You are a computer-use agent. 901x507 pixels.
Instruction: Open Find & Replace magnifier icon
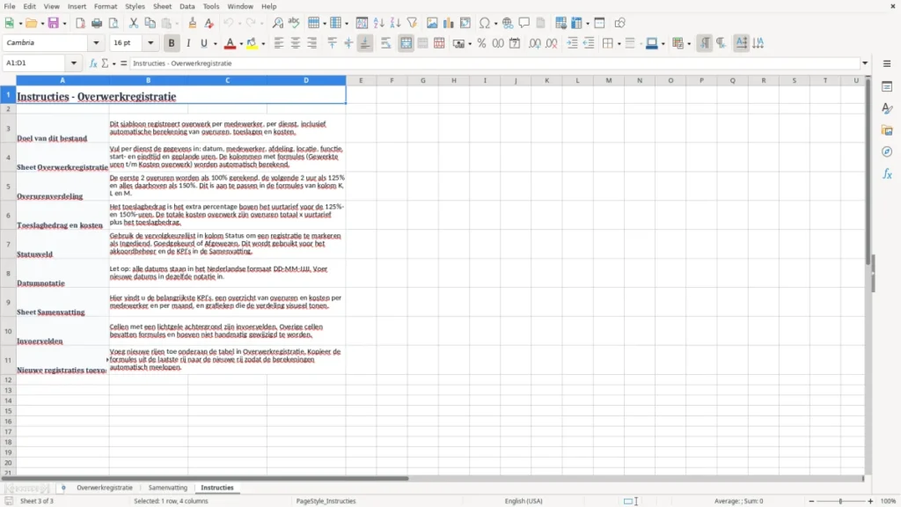[277, 23]
